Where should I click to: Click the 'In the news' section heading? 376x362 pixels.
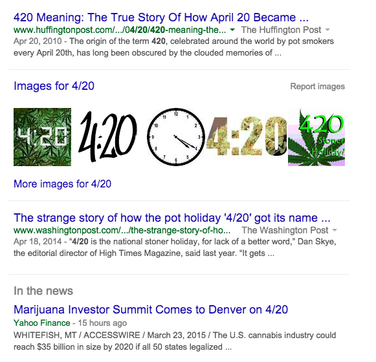tap(43, 291)
